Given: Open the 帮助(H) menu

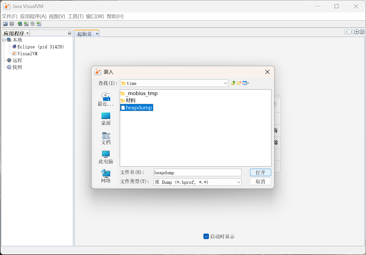Looking at the screenshot, I should coord(115,16).
